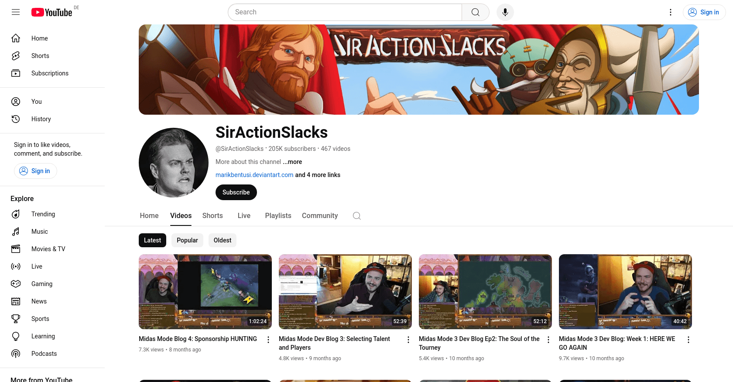Switch to the Community tab
This screenshot has height=382, width=733.
point(320,216)
